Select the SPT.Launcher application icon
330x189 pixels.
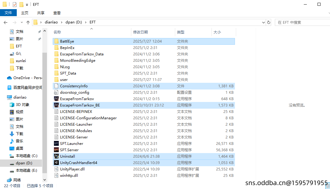56,144
